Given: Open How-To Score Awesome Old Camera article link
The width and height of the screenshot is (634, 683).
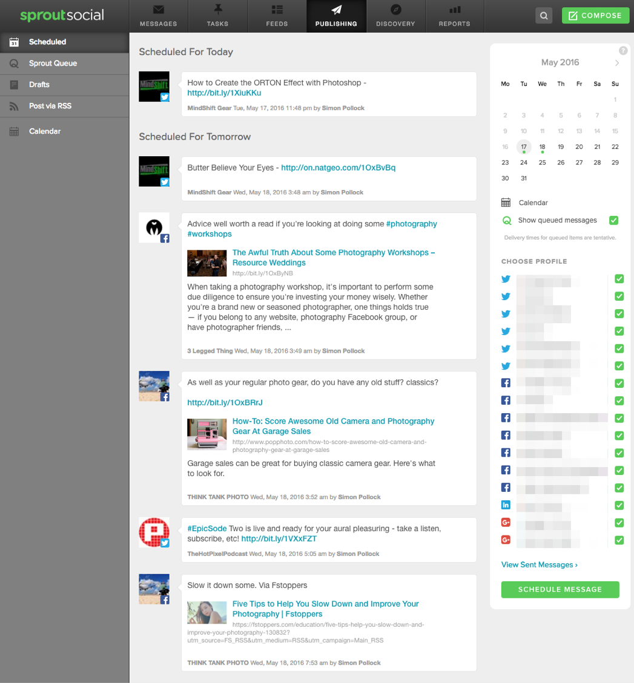Looking at the screenshot, I should [x=333, y=426].
